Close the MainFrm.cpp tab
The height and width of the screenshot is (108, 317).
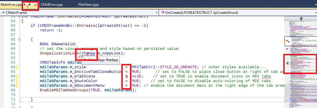point(36,5)
